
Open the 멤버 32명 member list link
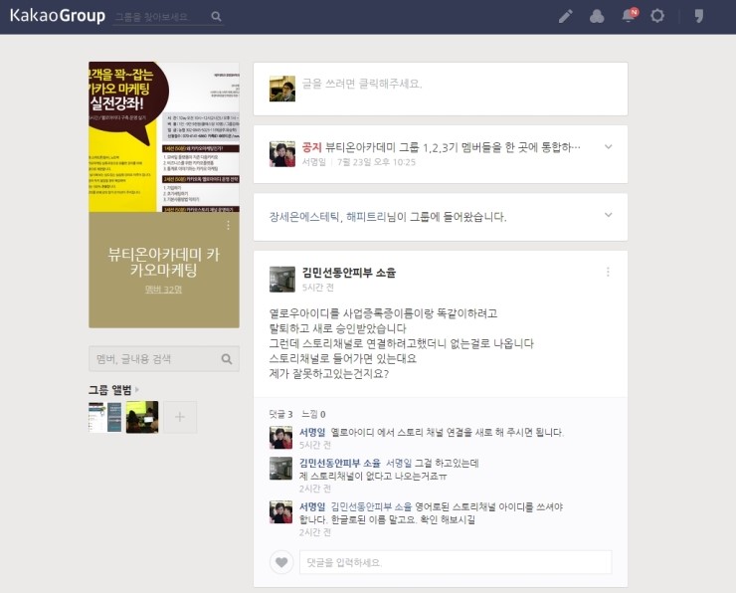163,290
